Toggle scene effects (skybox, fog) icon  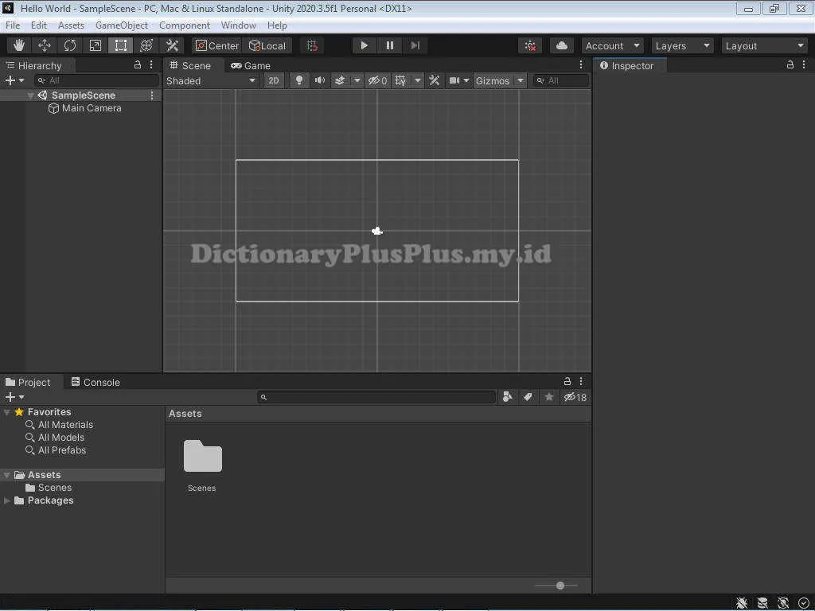tap(340, 80)
